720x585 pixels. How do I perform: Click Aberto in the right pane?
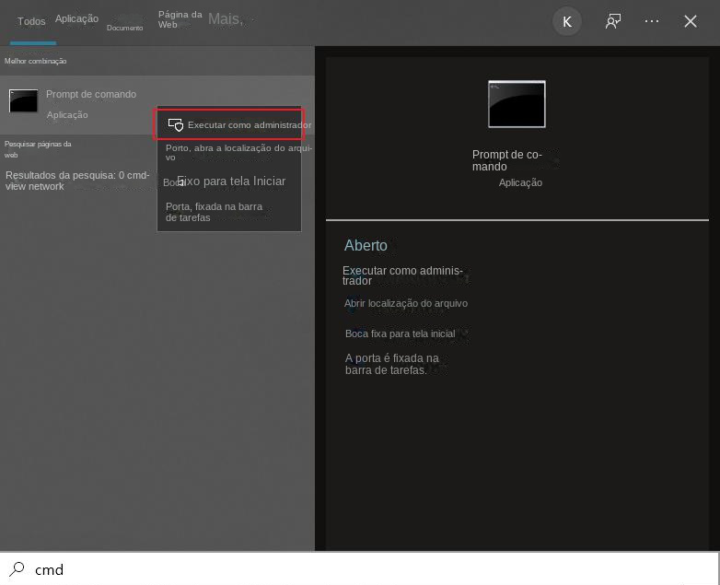(x=366, y=245)
